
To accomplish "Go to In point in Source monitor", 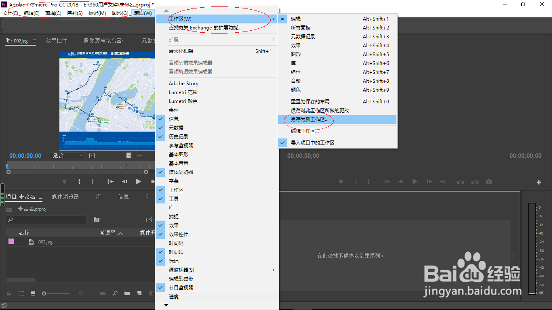I will 110,182.
